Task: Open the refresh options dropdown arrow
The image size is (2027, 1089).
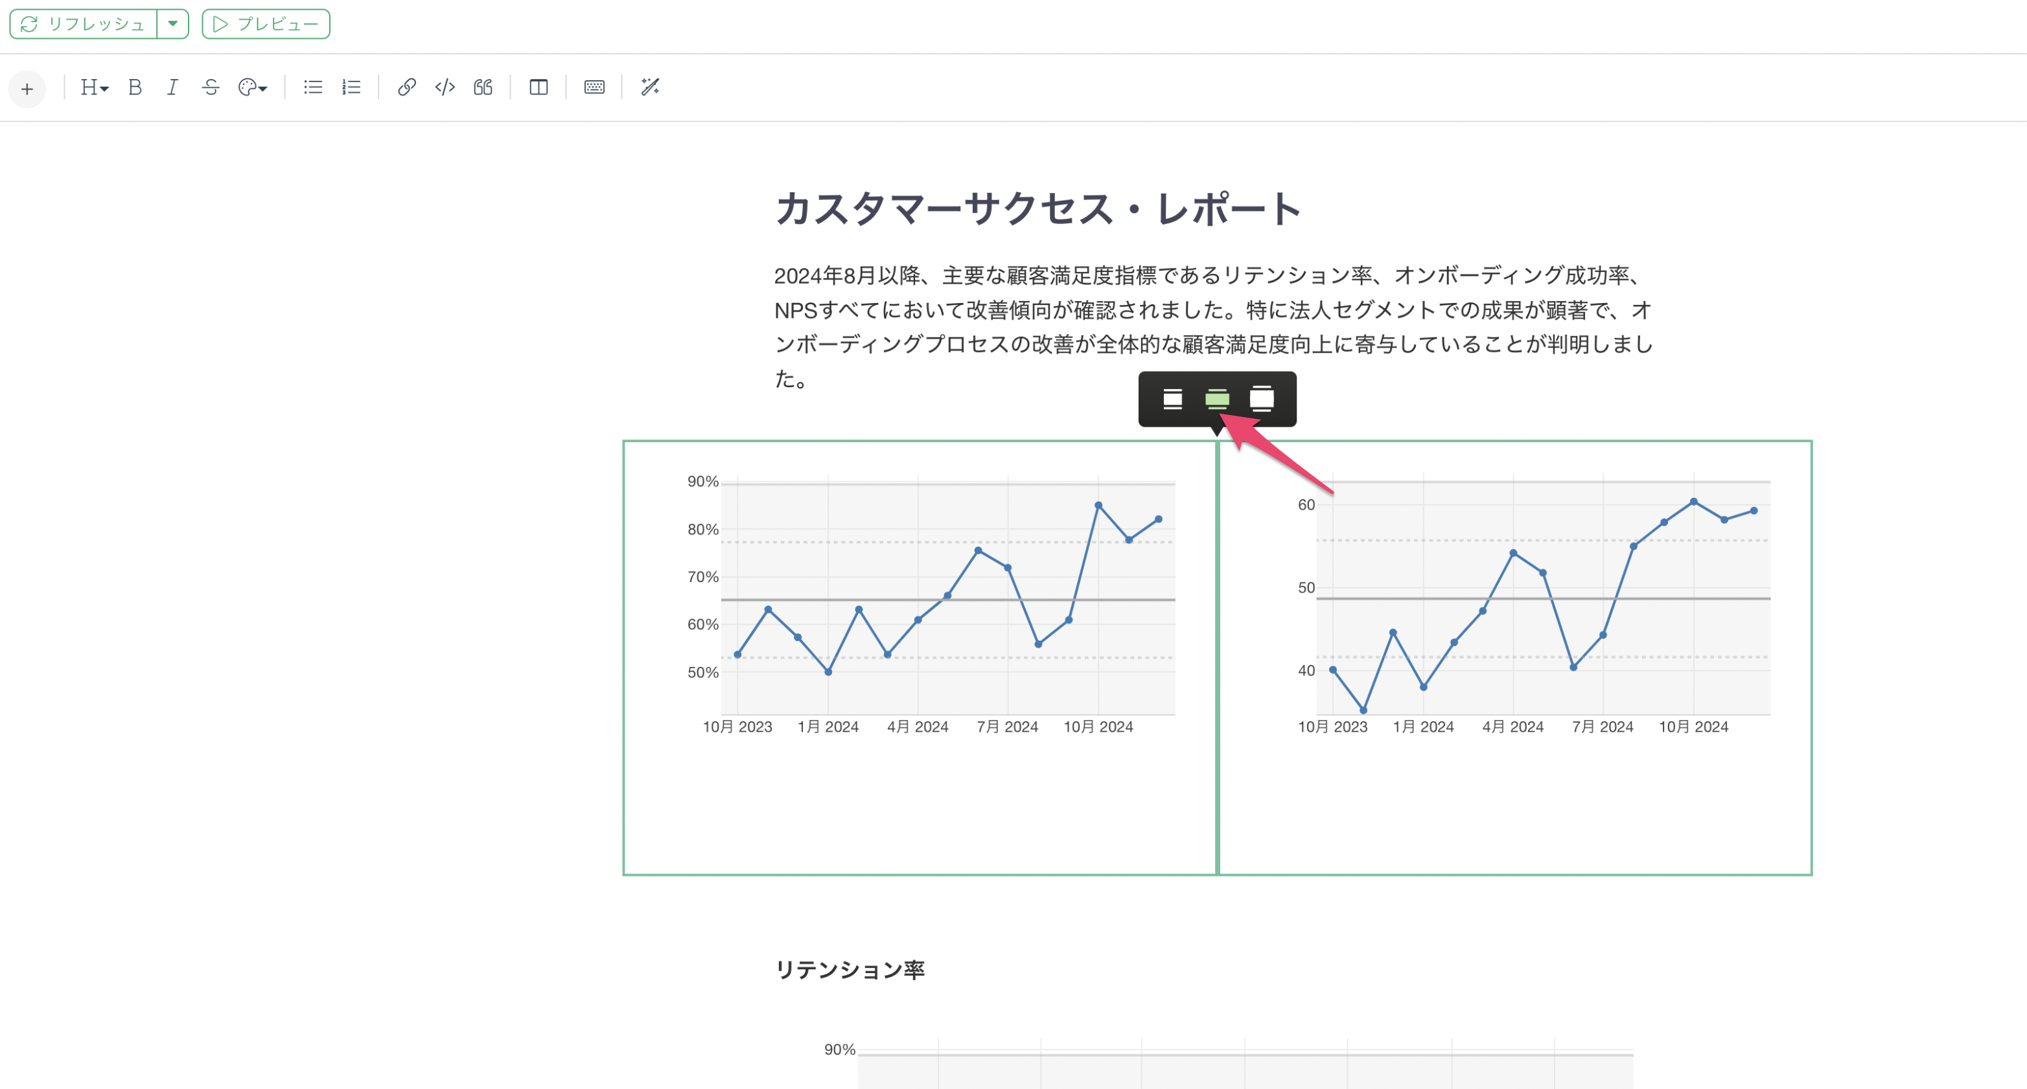Action: (173, 23)
